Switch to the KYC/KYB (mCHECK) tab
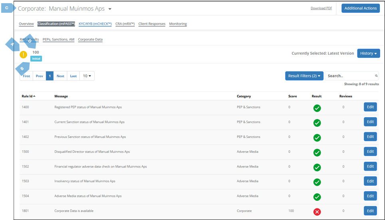 [x=95, y=24]
